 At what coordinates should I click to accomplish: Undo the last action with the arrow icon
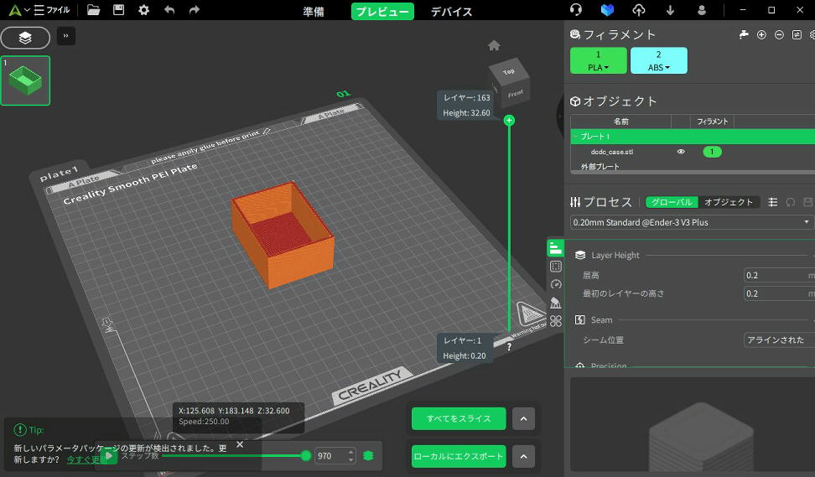pos(169,10)
